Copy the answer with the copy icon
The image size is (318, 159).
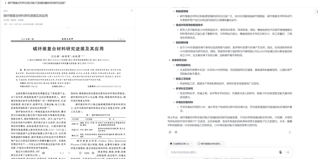pyautogui.click(x=170, y=132)
